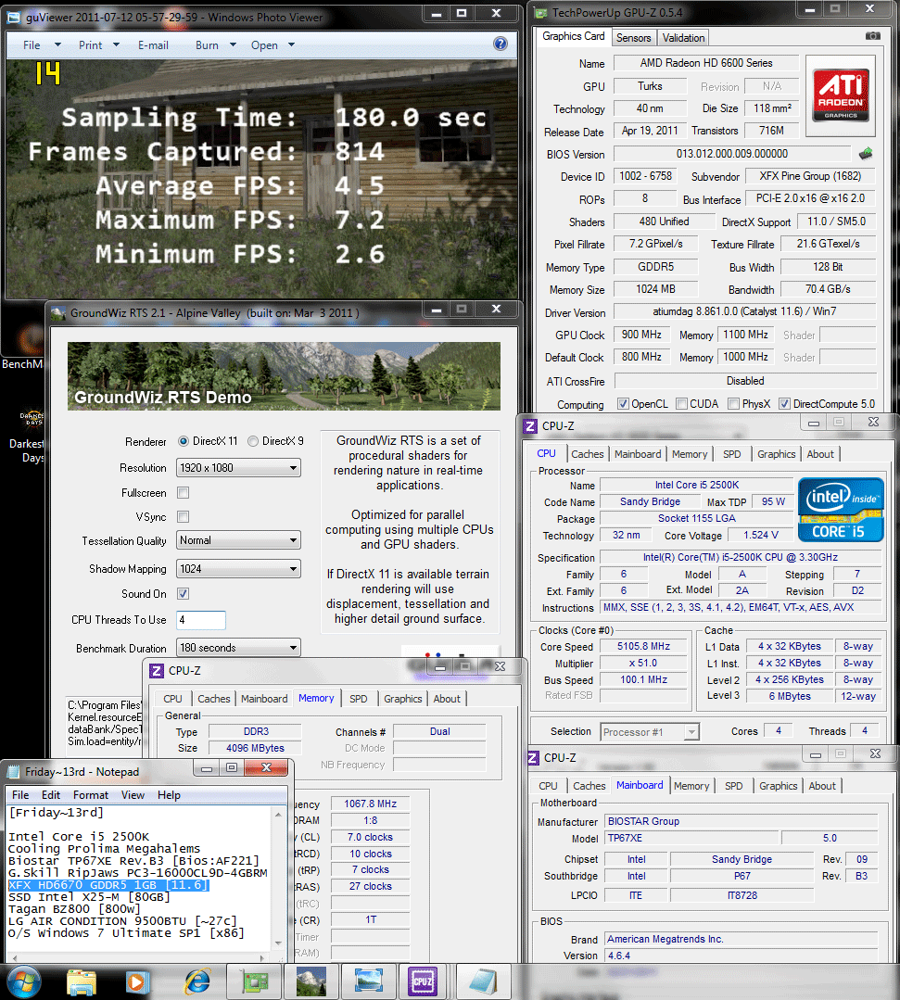Enable the VSync checkbox
This screenshot has height=1000, width=900.
[x=184, y=516]
